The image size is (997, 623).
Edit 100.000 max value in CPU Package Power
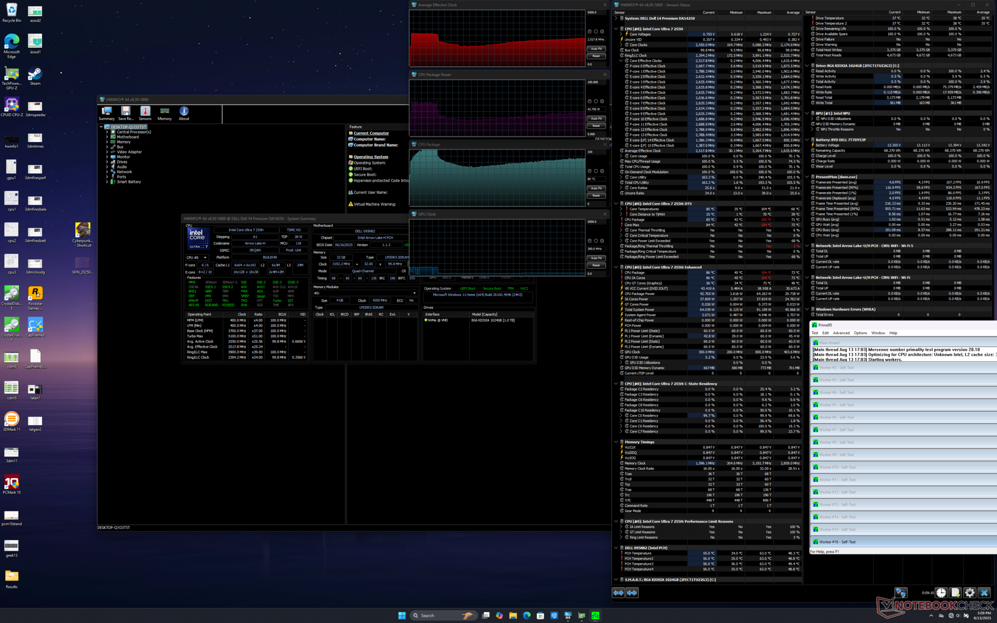click(x=596, y=82)
